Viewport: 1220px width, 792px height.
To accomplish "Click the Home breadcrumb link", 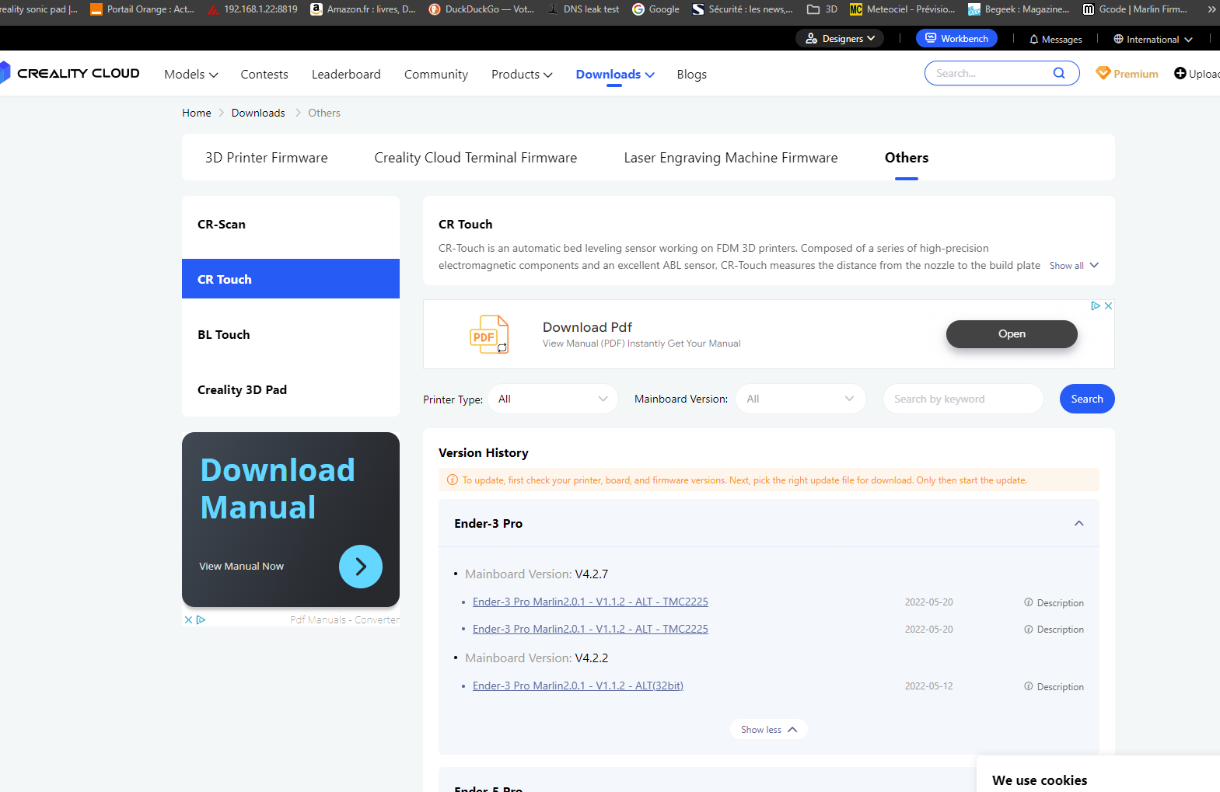I will coord(197,113).
